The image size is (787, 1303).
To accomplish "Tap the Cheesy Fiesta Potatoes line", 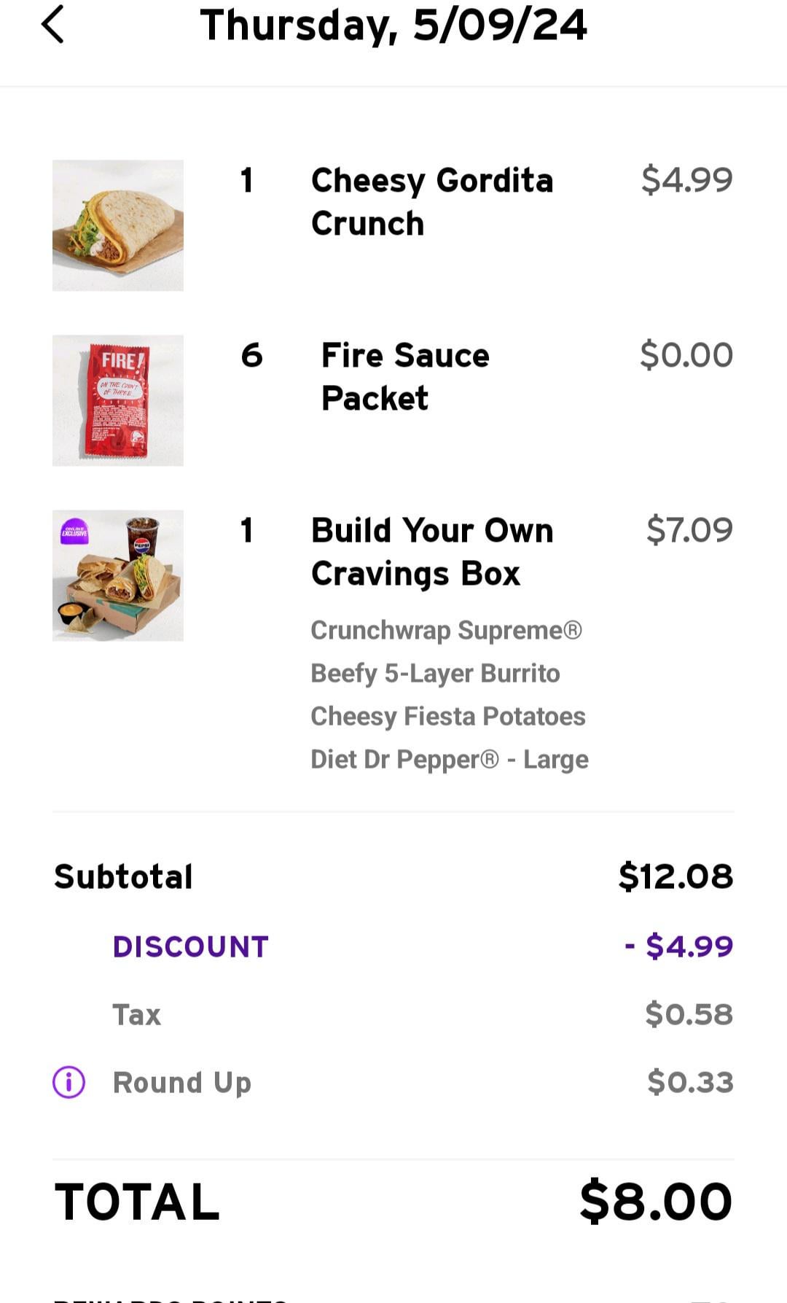I will (x=447, y=716).
